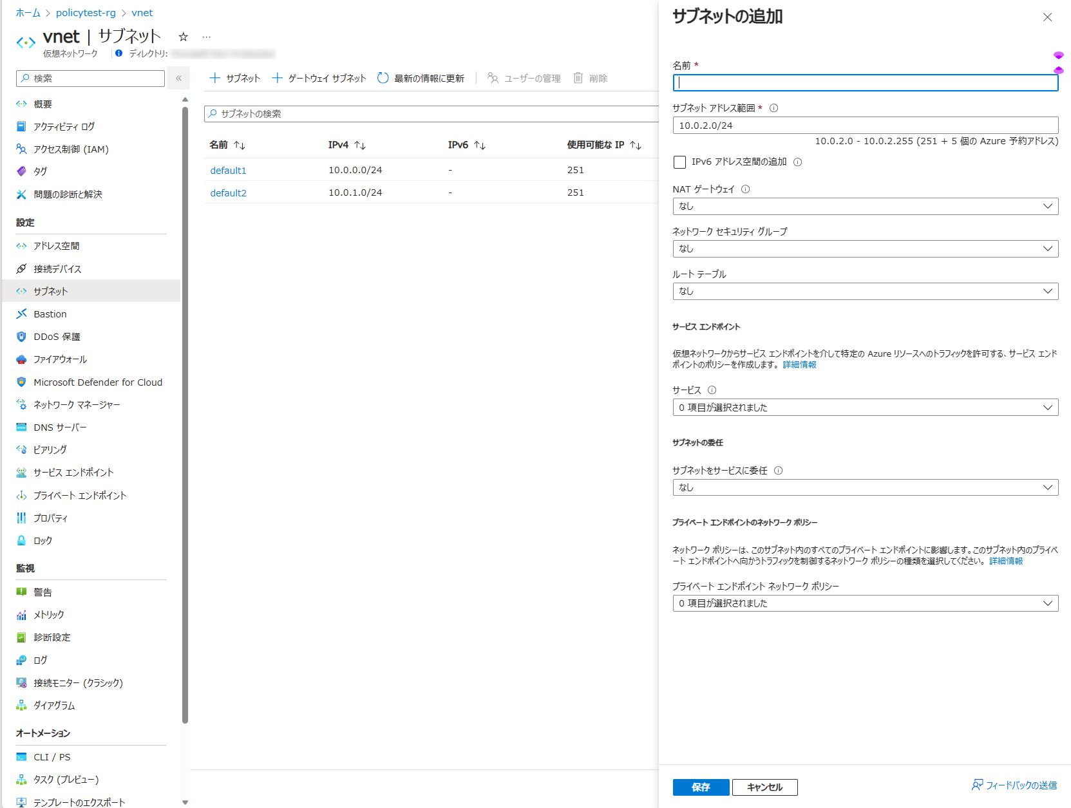Click the 診断設定 icon
The width and height of the screenshot is (1071, 808).
tap(21, 637)
